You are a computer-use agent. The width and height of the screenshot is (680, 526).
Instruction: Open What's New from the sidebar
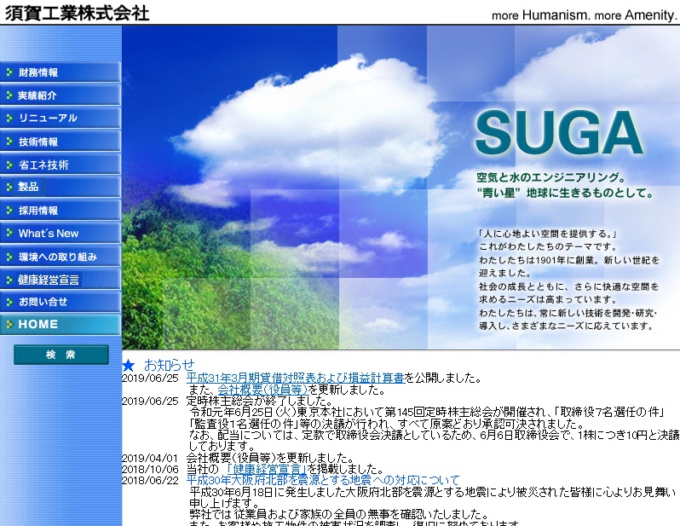pos(61,233)
